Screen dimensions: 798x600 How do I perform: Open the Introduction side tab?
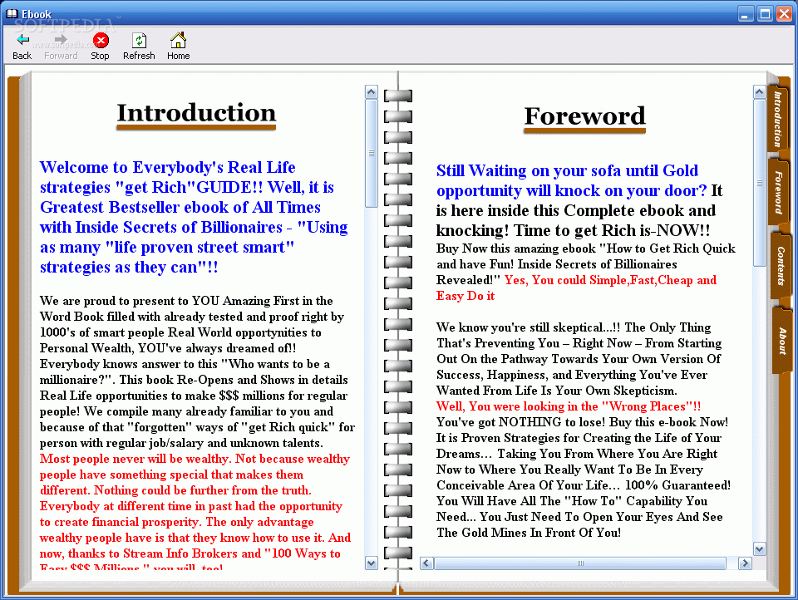[x=778, y=119]
